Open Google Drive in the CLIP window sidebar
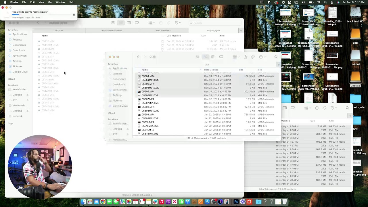This screenshot has width=368, height=207. [x=120, y=106]
